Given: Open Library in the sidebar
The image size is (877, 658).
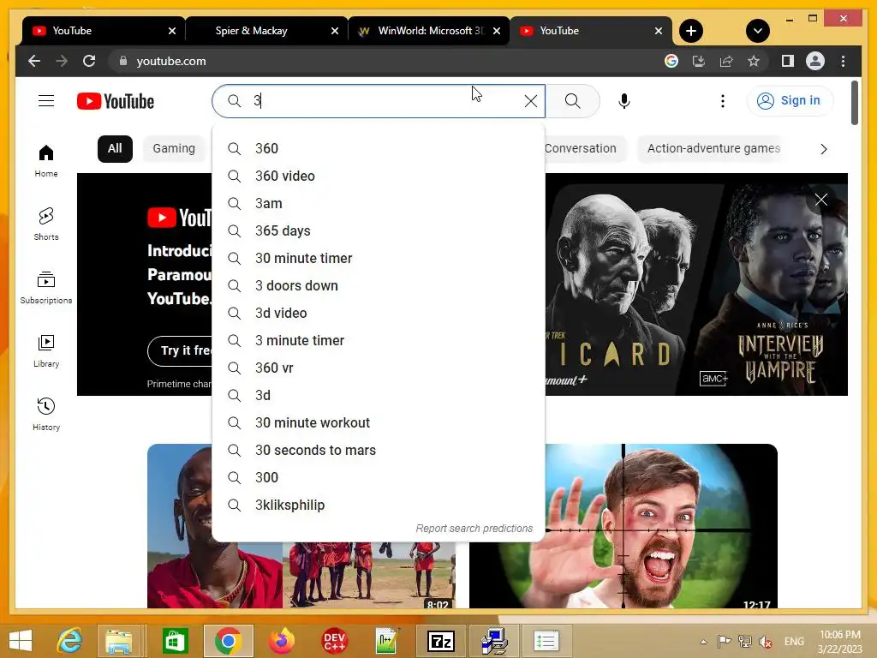Looking at the screenshot, I should pos(46,350).
